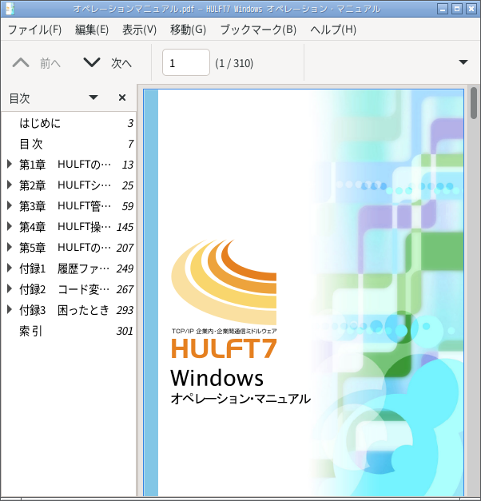Click the 付録1 履歴ファ… row text
Screen dimensions: 481x501
point(64,268)
